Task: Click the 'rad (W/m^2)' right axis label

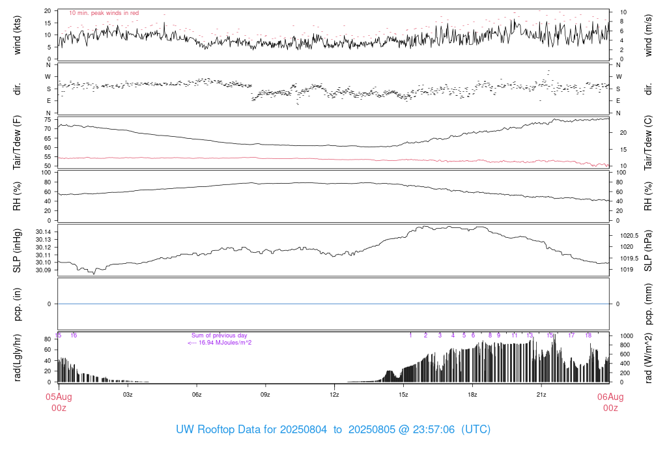Action: [649, 358]
